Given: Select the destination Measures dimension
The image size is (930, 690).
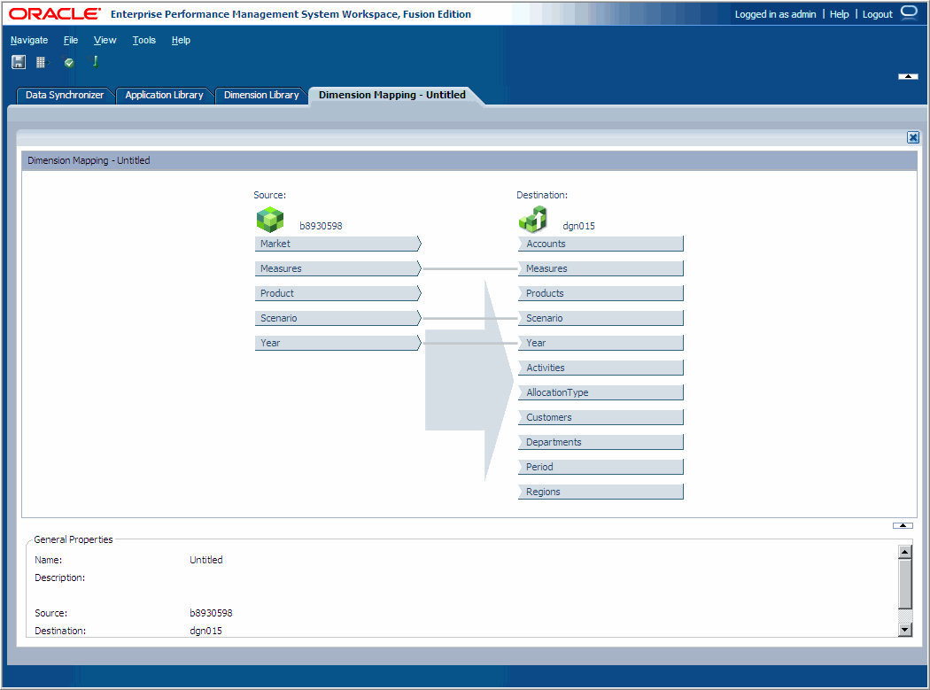Looking at the screenshot, I should point(601,268).
